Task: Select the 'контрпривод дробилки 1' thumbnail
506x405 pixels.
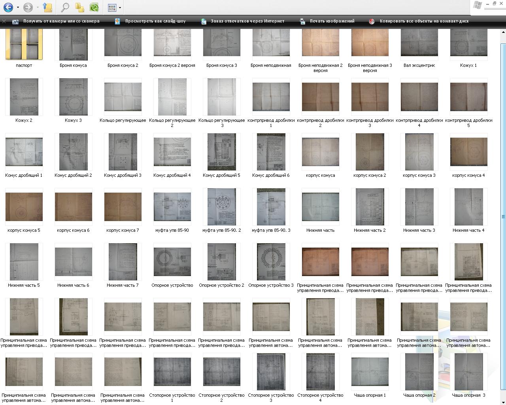Action: tap(271, 97)
